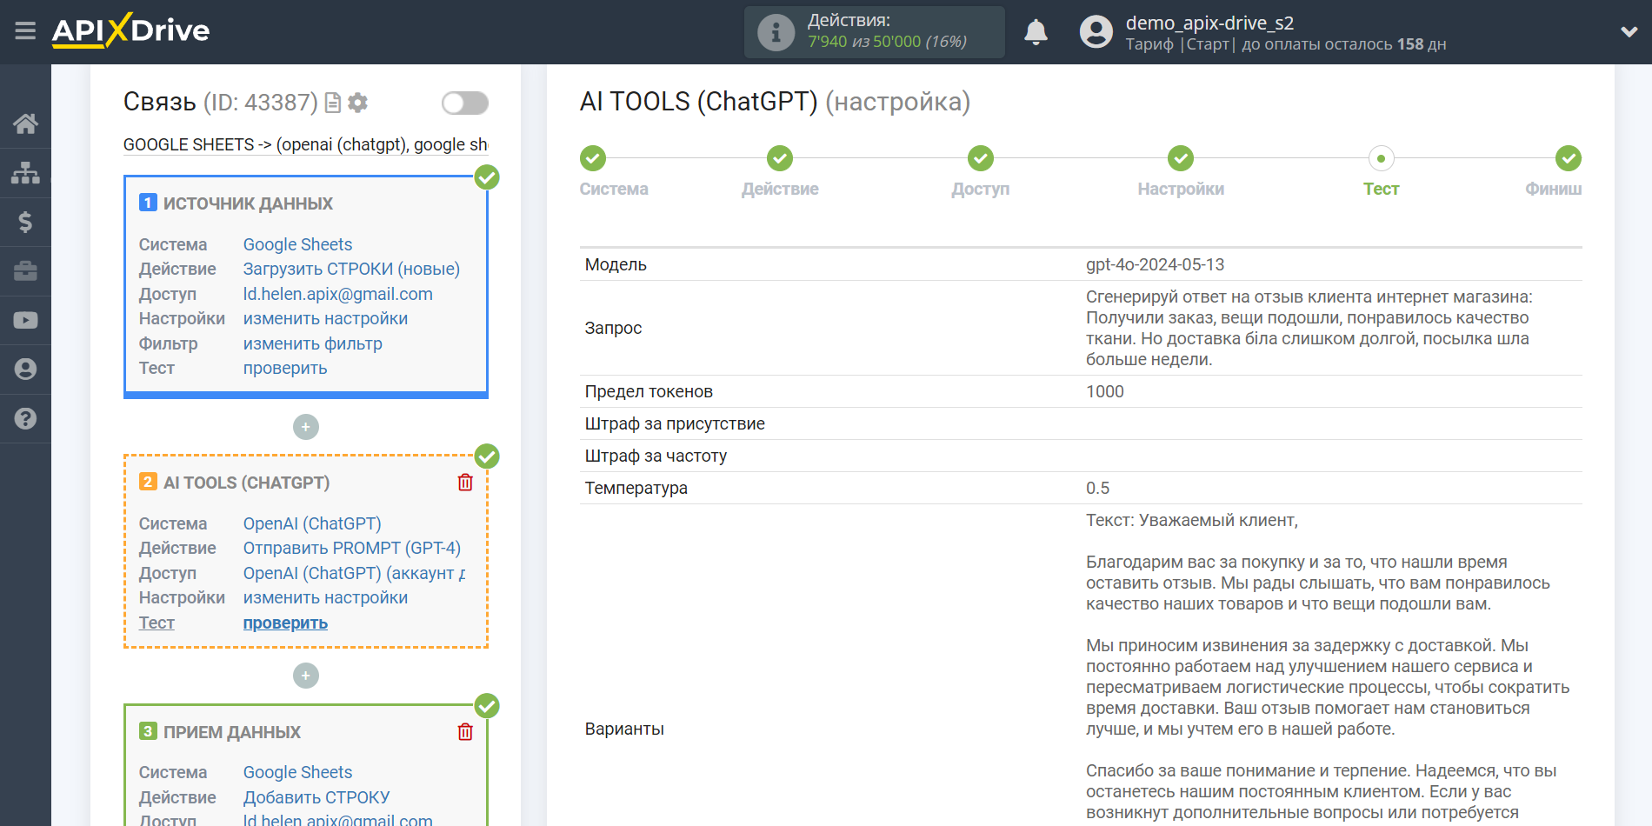The width and height of the screenshot is (1652, 826).
Task: Open help question mark icon
Action: point(25,418)
